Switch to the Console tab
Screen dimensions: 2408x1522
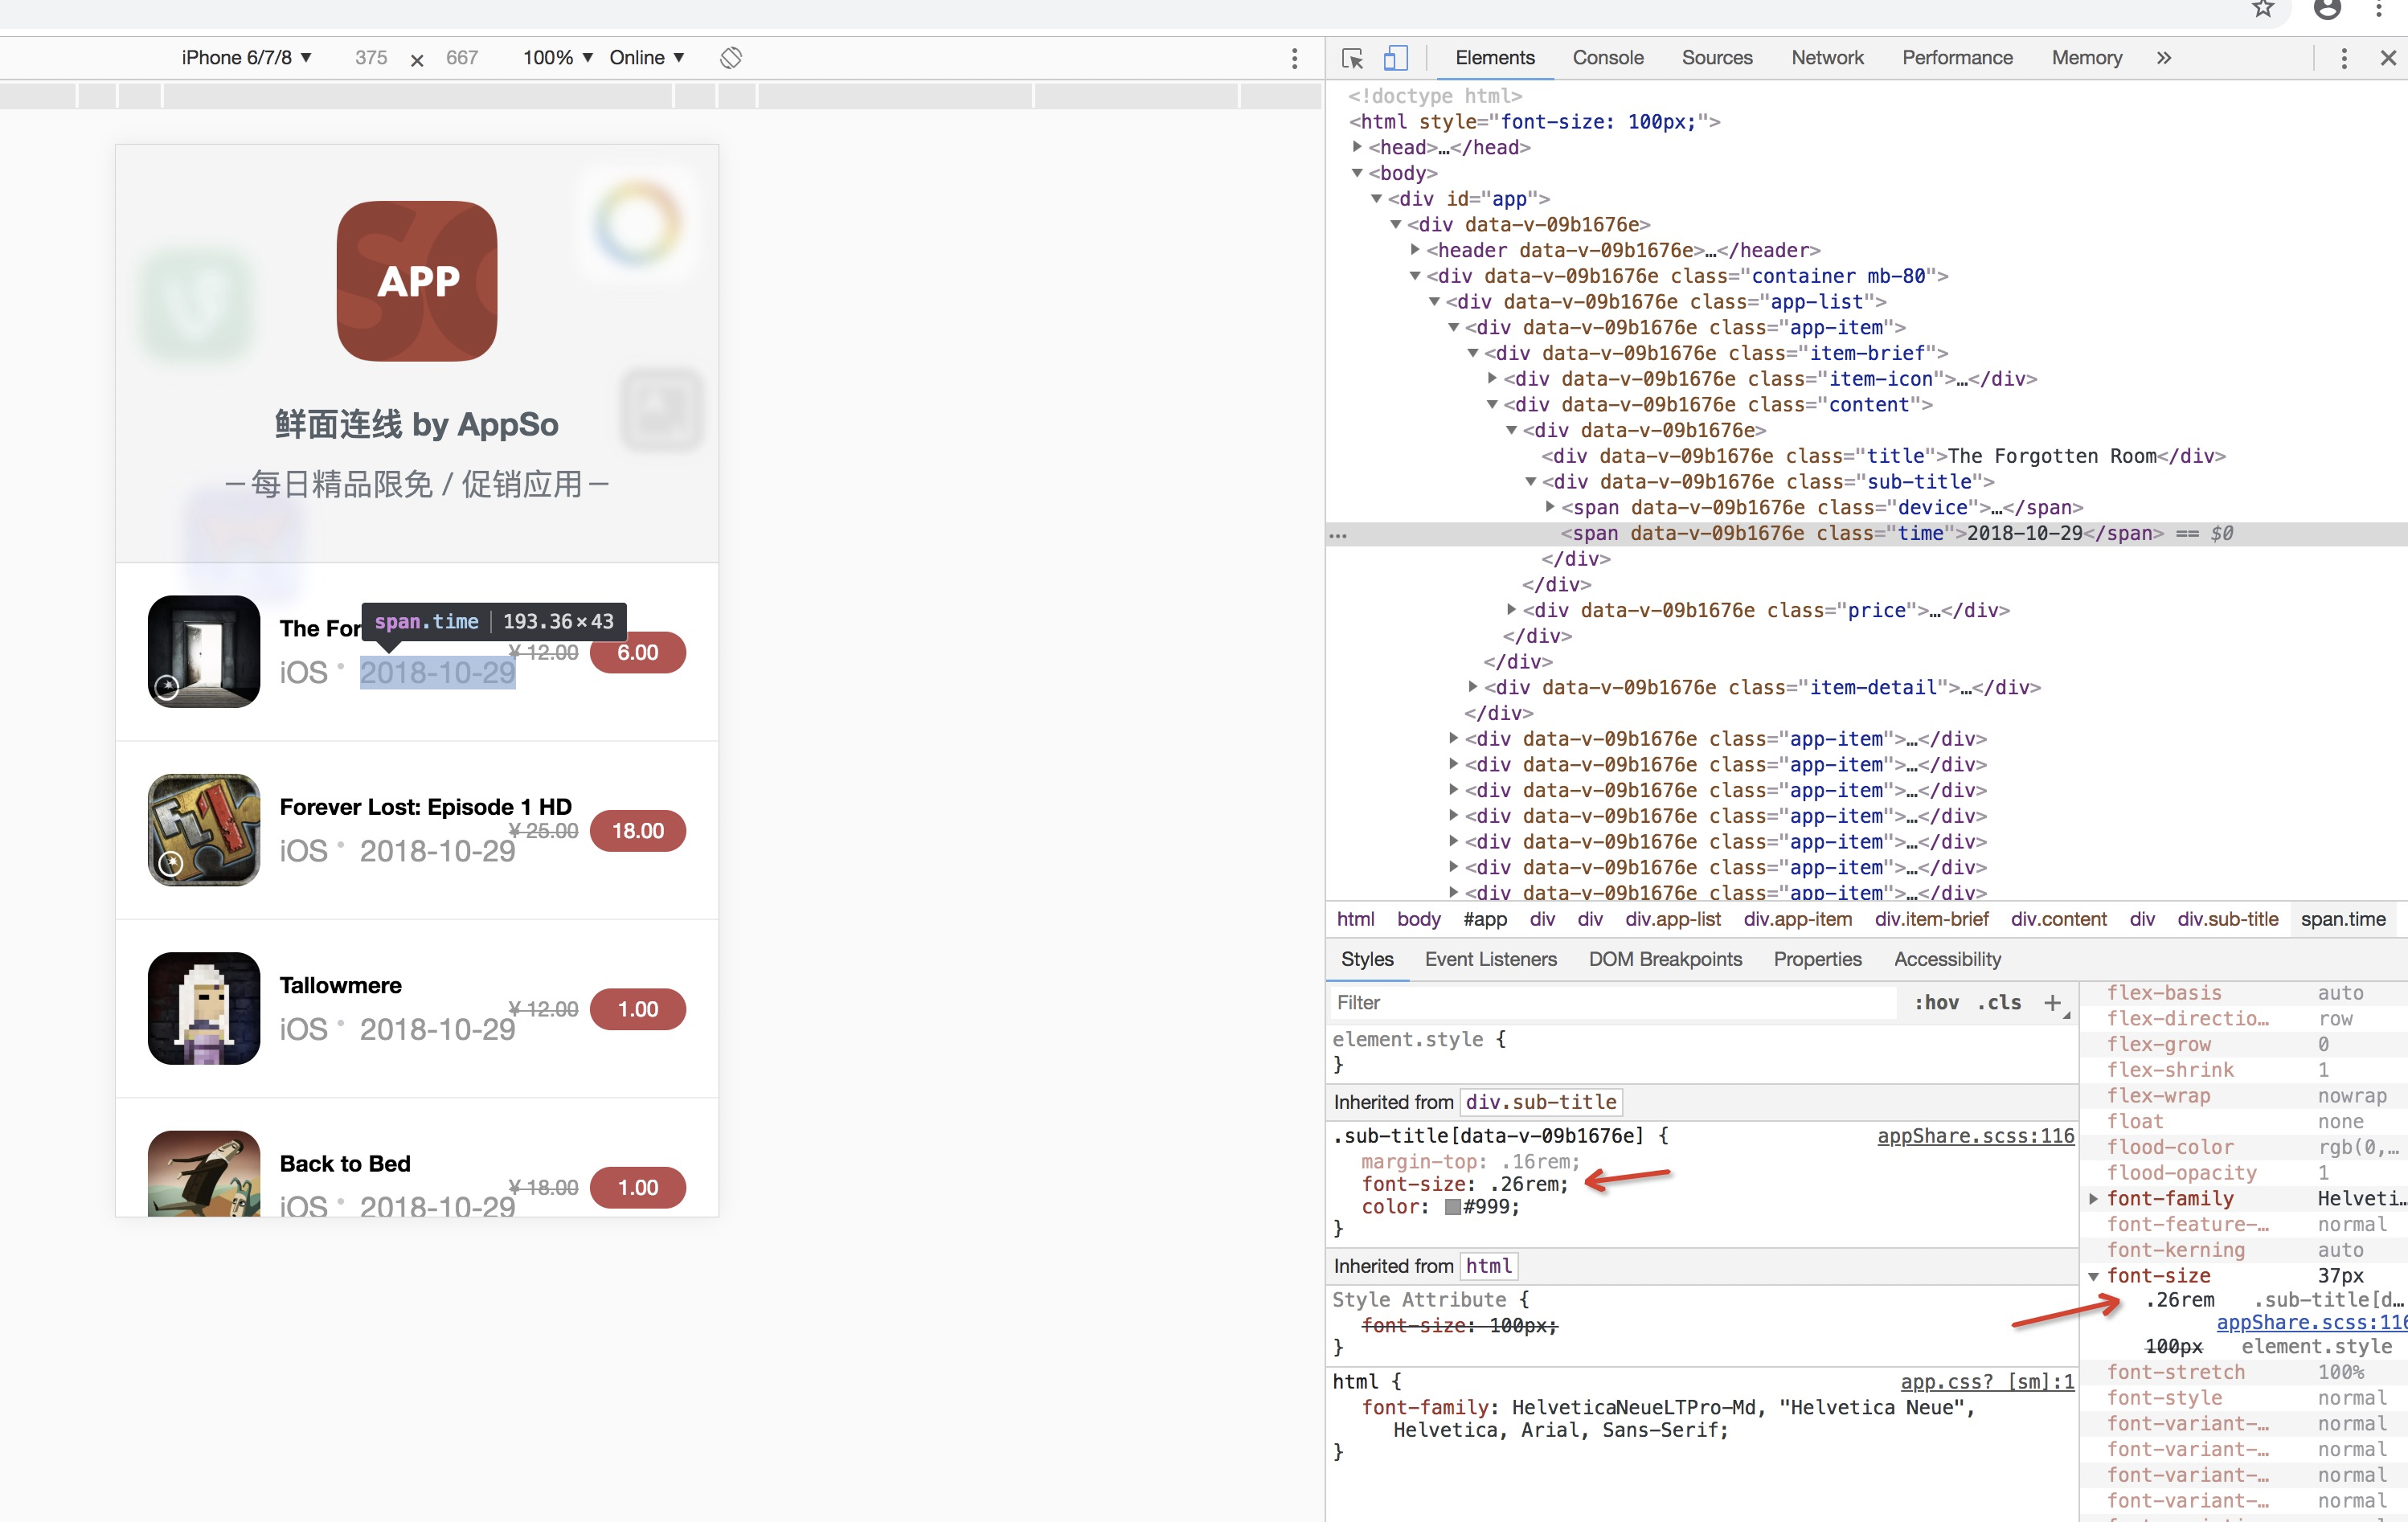[1607, 58]
